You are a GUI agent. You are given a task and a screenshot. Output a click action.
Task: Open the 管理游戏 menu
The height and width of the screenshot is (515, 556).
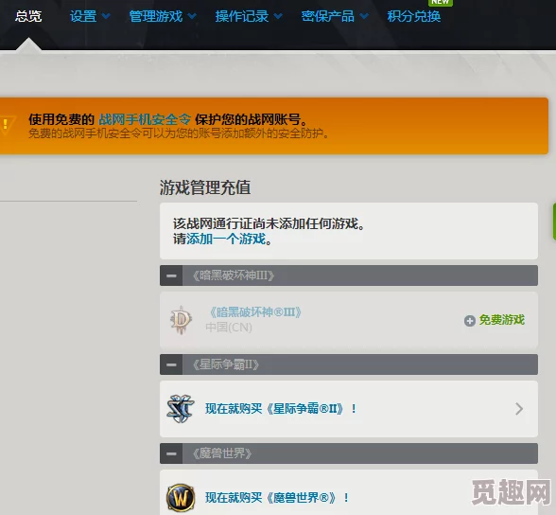(x=156, y=16)
